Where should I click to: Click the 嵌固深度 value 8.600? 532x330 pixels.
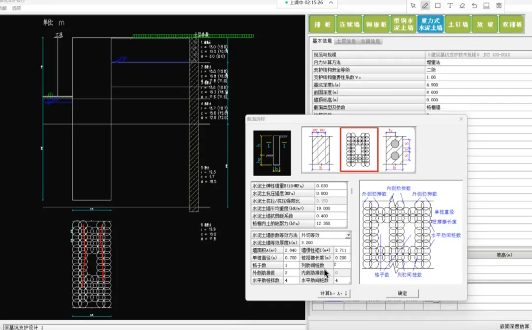coord(478,92)
